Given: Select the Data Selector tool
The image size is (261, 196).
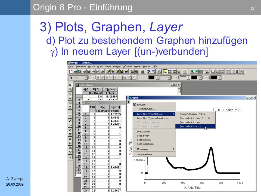Looking at the screenshot, I should click(x=70, y=107).
